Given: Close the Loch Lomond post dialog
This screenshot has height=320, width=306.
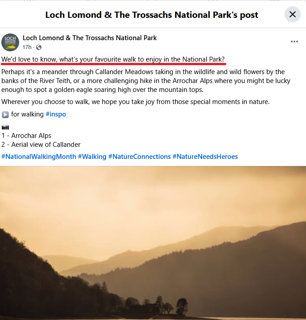Looking at the screenshot, I should pyautogui.click(x=292, y=14).
